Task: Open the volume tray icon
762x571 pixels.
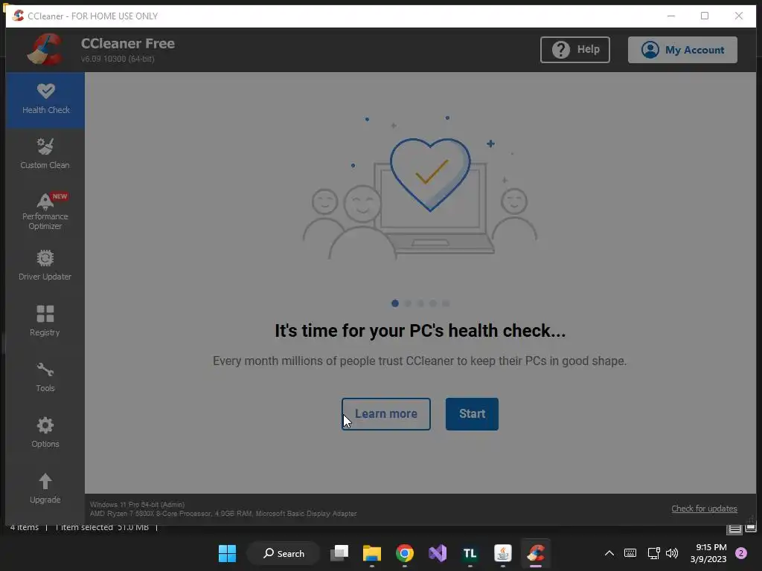Action: [672, 553]
